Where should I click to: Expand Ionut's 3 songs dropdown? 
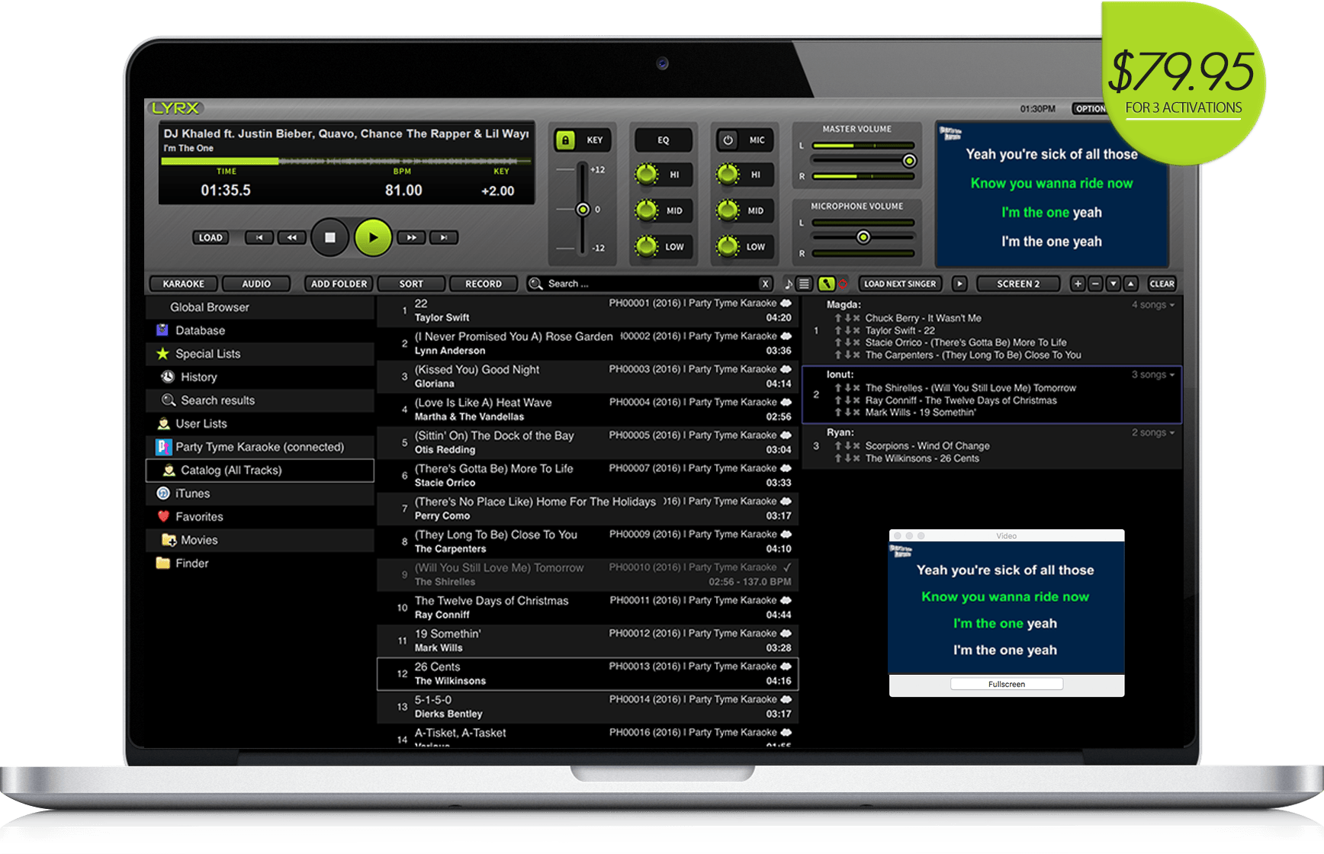[x=1153, y=374]
